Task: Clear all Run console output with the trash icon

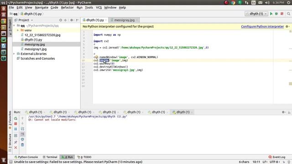Action: coord(22,145)
